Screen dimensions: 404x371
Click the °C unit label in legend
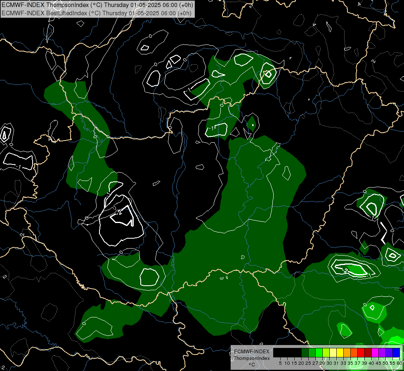pos(252,364)
